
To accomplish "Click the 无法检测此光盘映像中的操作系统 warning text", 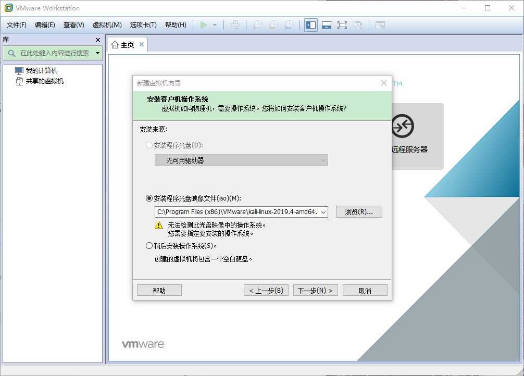I will (x=217, y=225).
